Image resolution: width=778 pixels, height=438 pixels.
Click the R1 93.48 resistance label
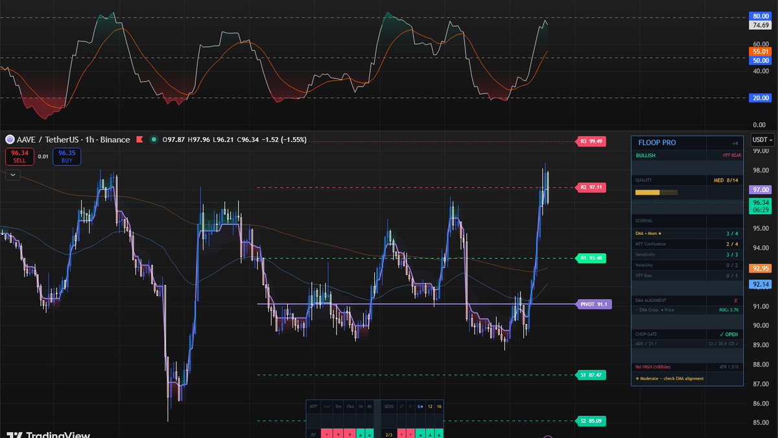pyautogui.click(x=591, y=258)
